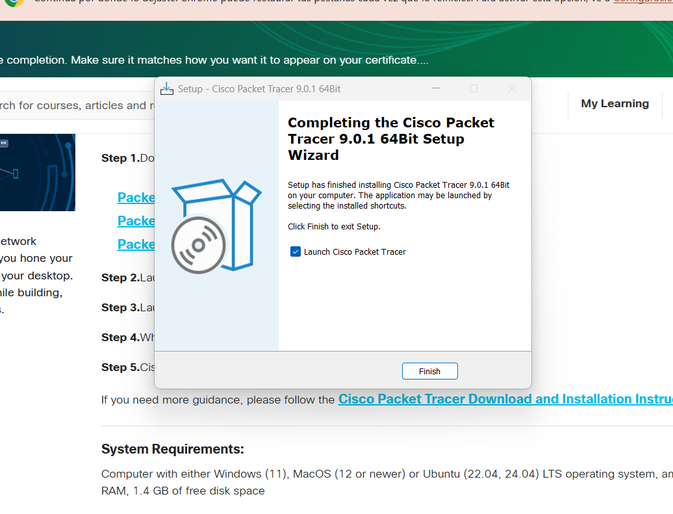Viewport: 673px width, 514px height.
Task: Click the third Packet Tracer download link
Action: (136, 244)
